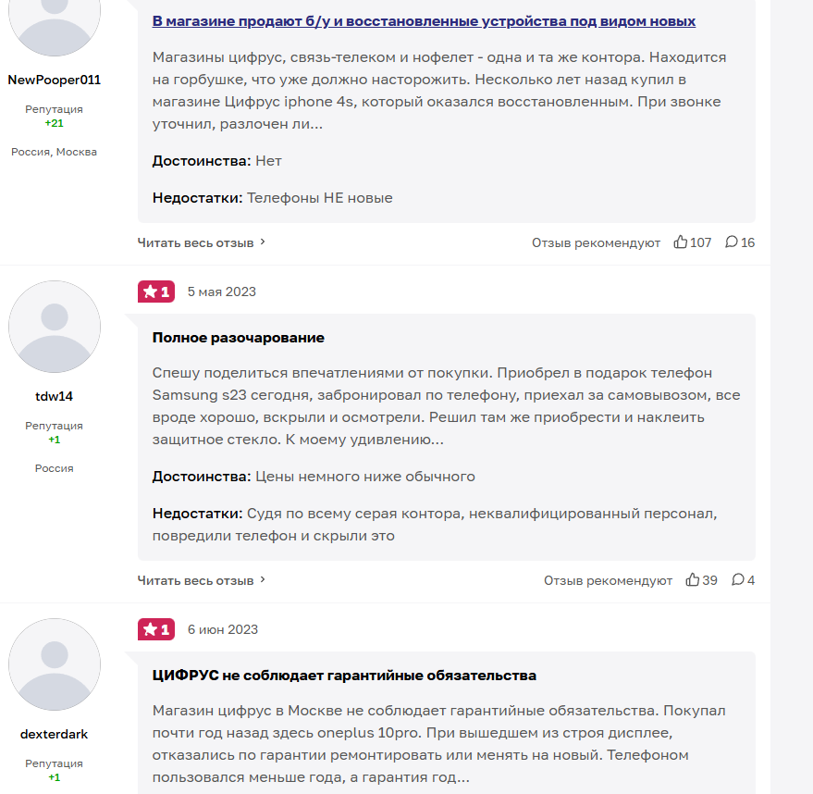Screen dimensions: 813x794
Task: Open the comment bubble icon with 16 comments
Action: pyautogui.click(x=733, y=242)
